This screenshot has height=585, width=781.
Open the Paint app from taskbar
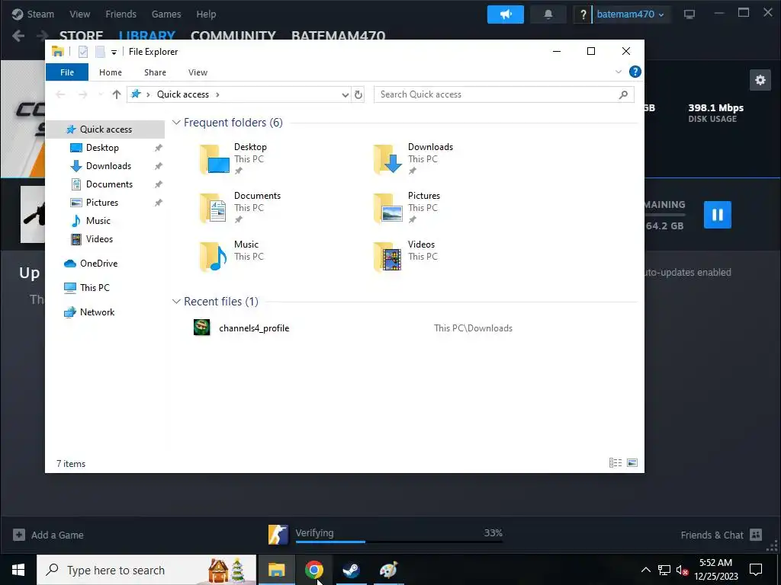(388, 570)
